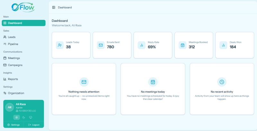The height and width of the screenshot is (131, 257).
Task: Click the Reply Rate value 69%
Action: 152,47
